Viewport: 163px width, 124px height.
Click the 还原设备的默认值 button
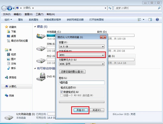[72, 72]
